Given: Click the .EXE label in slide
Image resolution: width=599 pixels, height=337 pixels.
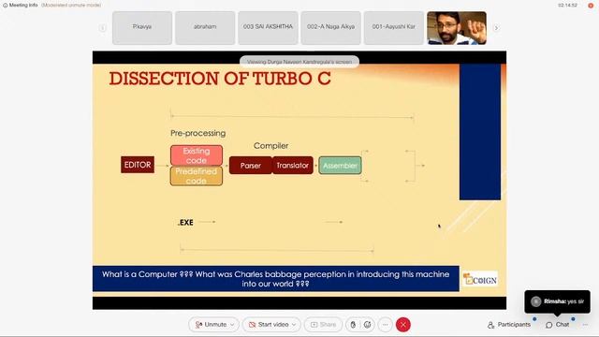Looking at the screenshot, I should click(x=185, y=223).
